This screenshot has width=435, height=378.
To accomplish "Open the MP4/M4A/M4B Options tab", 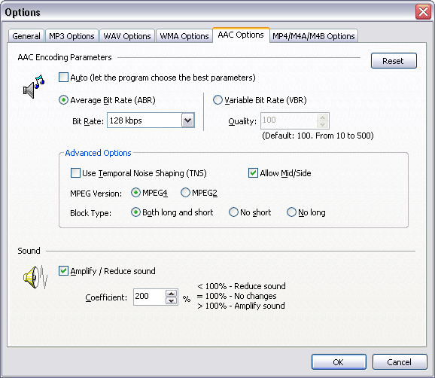I will pos(314,36).
